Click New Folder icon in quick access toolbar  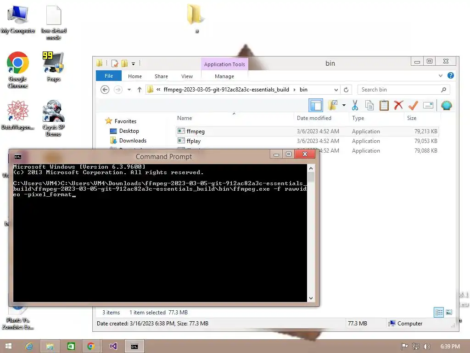124,63
